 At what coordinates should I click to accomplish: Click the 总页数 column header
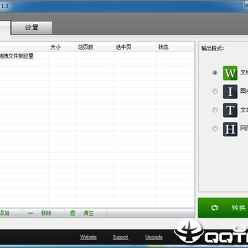click(95, 48)
